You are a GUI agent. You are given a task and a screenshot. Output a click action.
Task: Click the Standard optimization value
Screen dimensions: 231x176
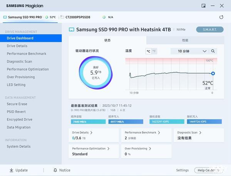(80, 154)
